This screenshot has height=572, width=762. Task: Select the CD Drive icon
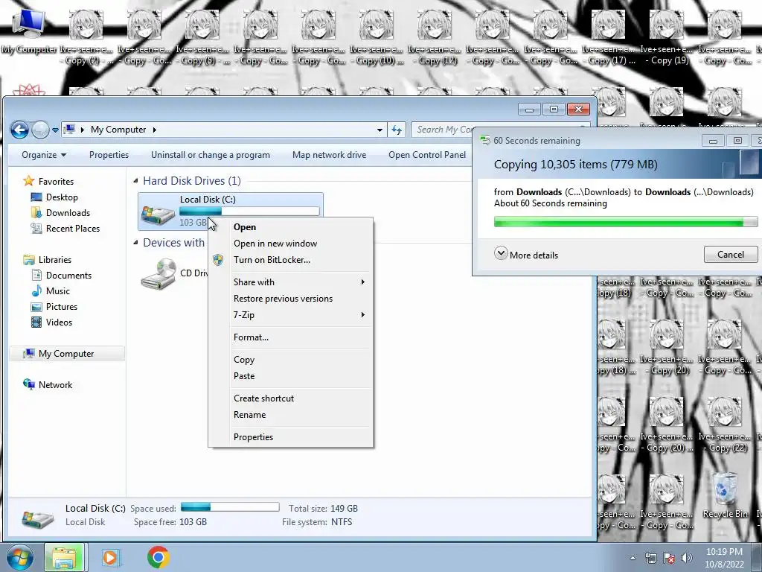click(159, 274)
